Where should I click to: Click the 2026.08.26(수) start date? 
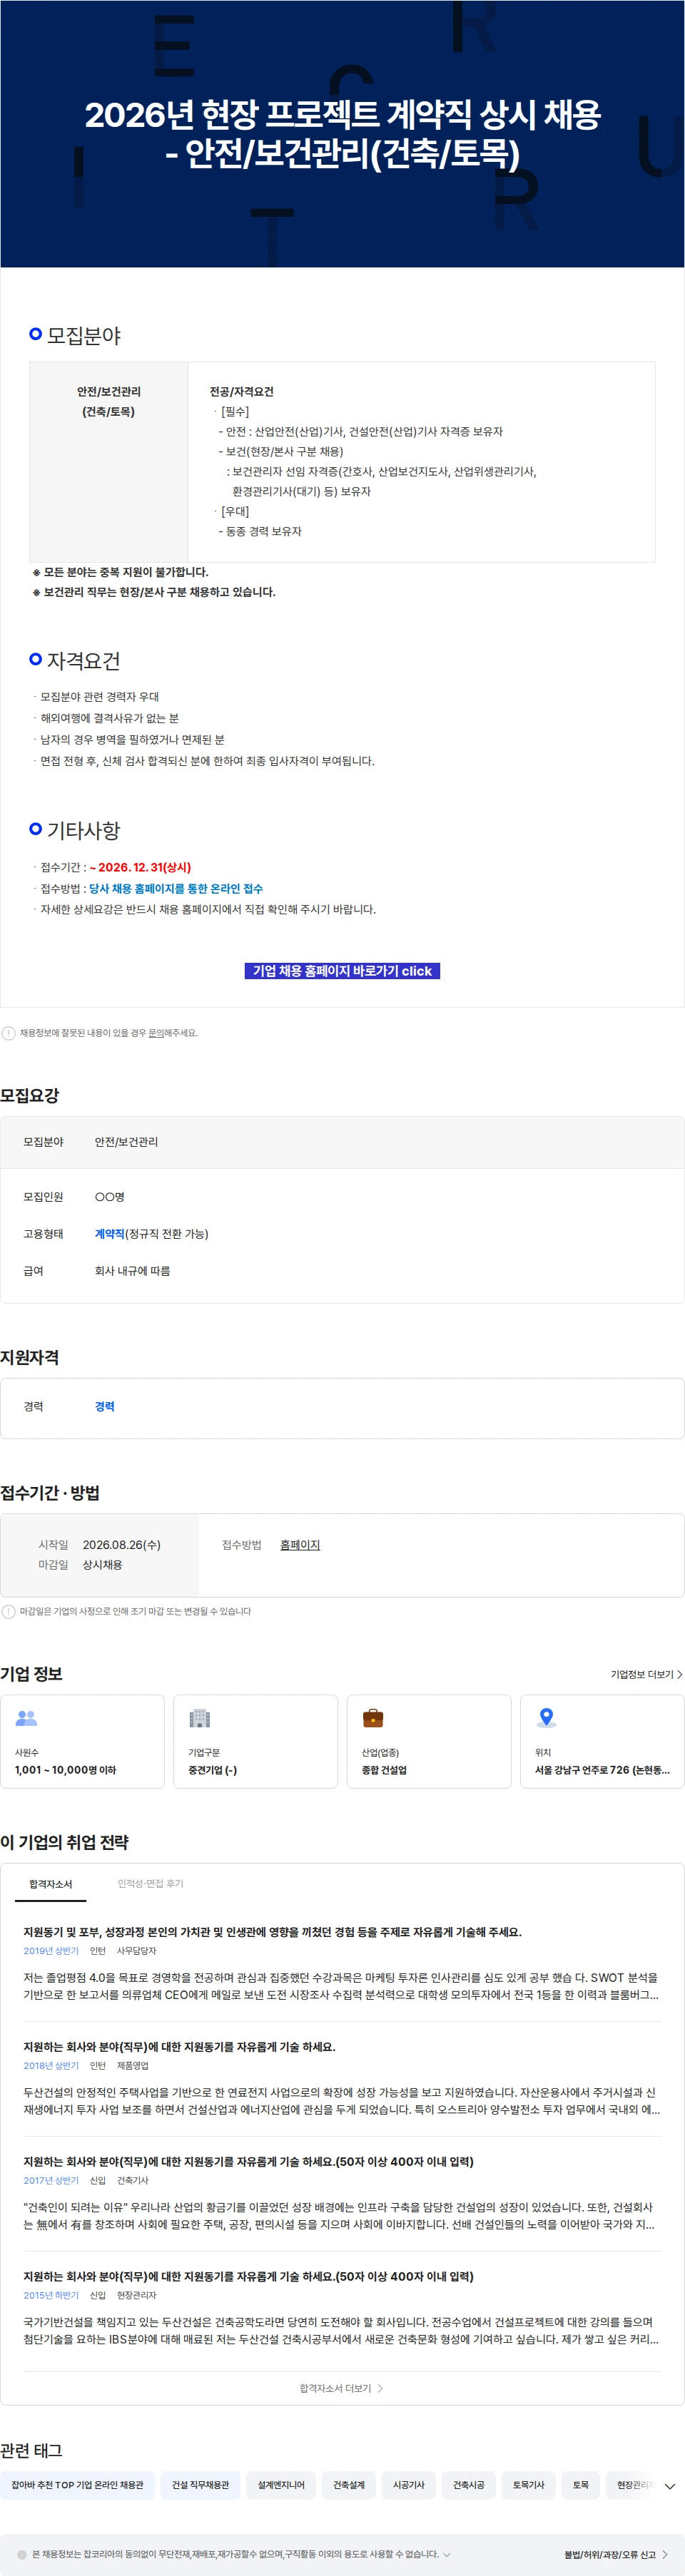(121, 1544)
